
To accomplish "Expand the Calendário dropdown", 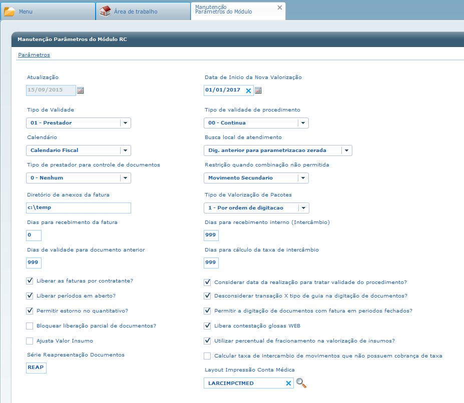I will pos(79,150).
